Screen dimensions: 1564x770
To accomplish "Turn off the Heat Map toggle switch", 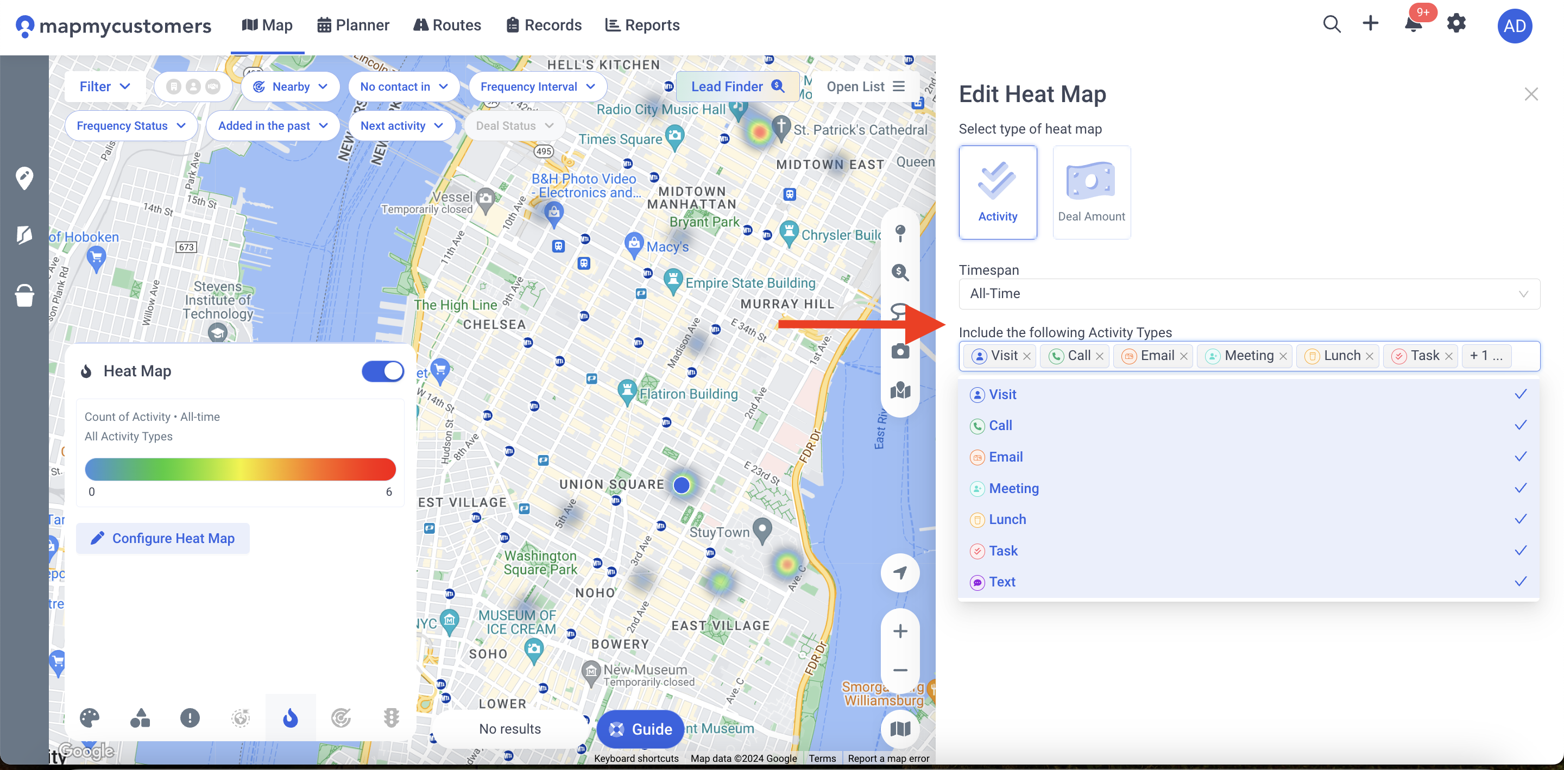I will (x=382, y=371).
